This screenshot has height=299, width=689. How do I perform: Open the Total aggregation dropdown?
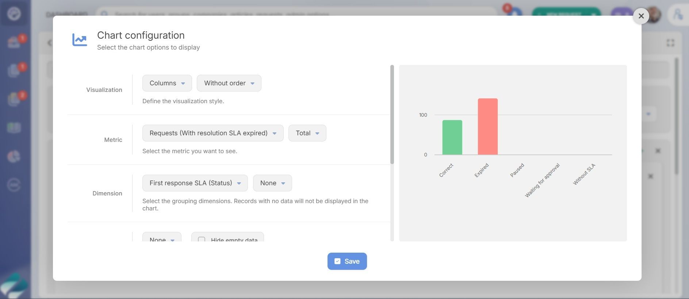point(307,133)
